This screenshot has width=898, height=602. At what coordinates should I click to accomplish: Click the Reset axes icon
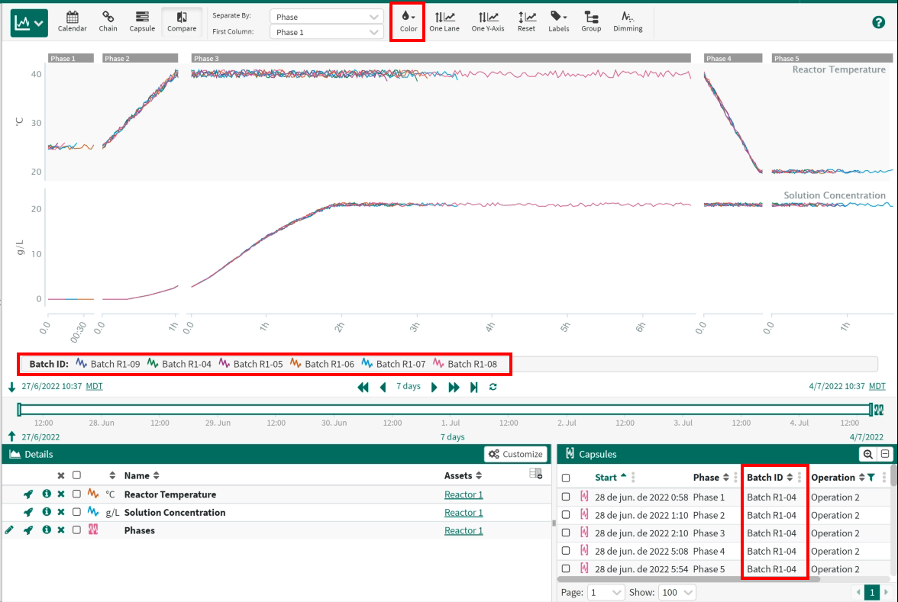click(526, 21)
